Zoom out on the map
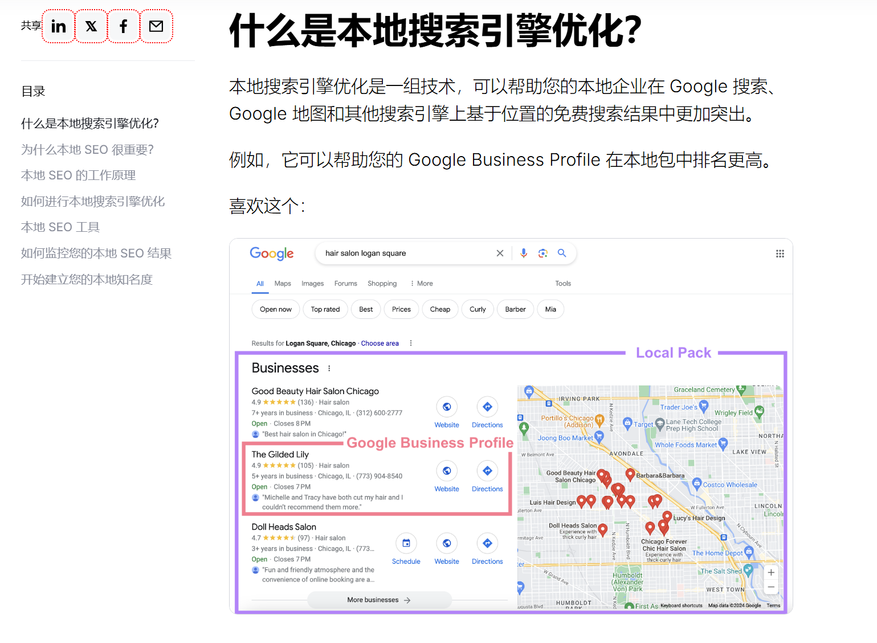The height and width of the screenshot is (643, 877). (x=771, y=587)
